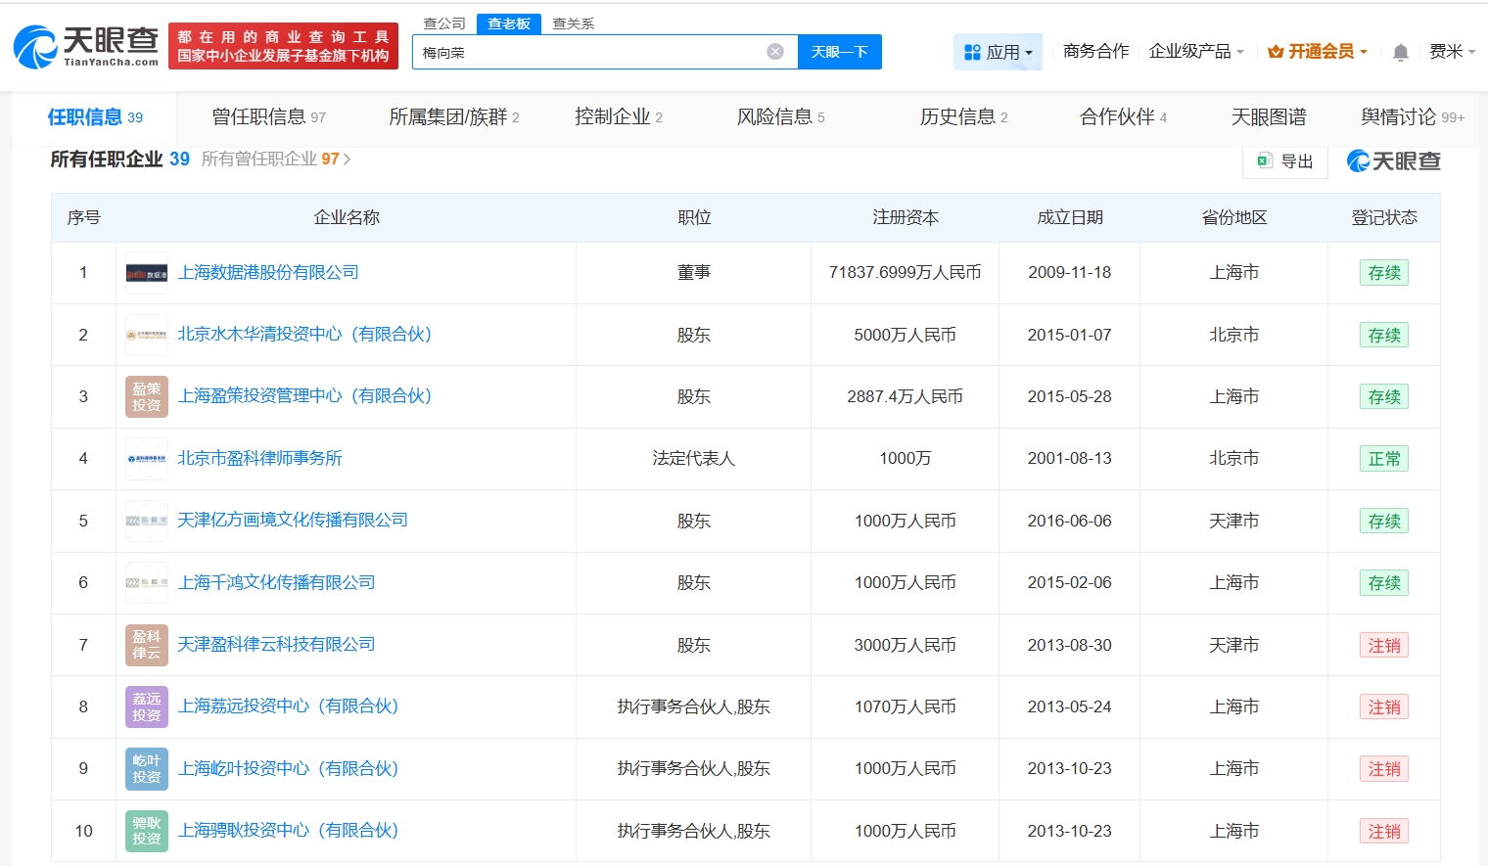The image size is (1488, 866).
Task: Open the 历史信息 tab
Action: coord(963,117)
